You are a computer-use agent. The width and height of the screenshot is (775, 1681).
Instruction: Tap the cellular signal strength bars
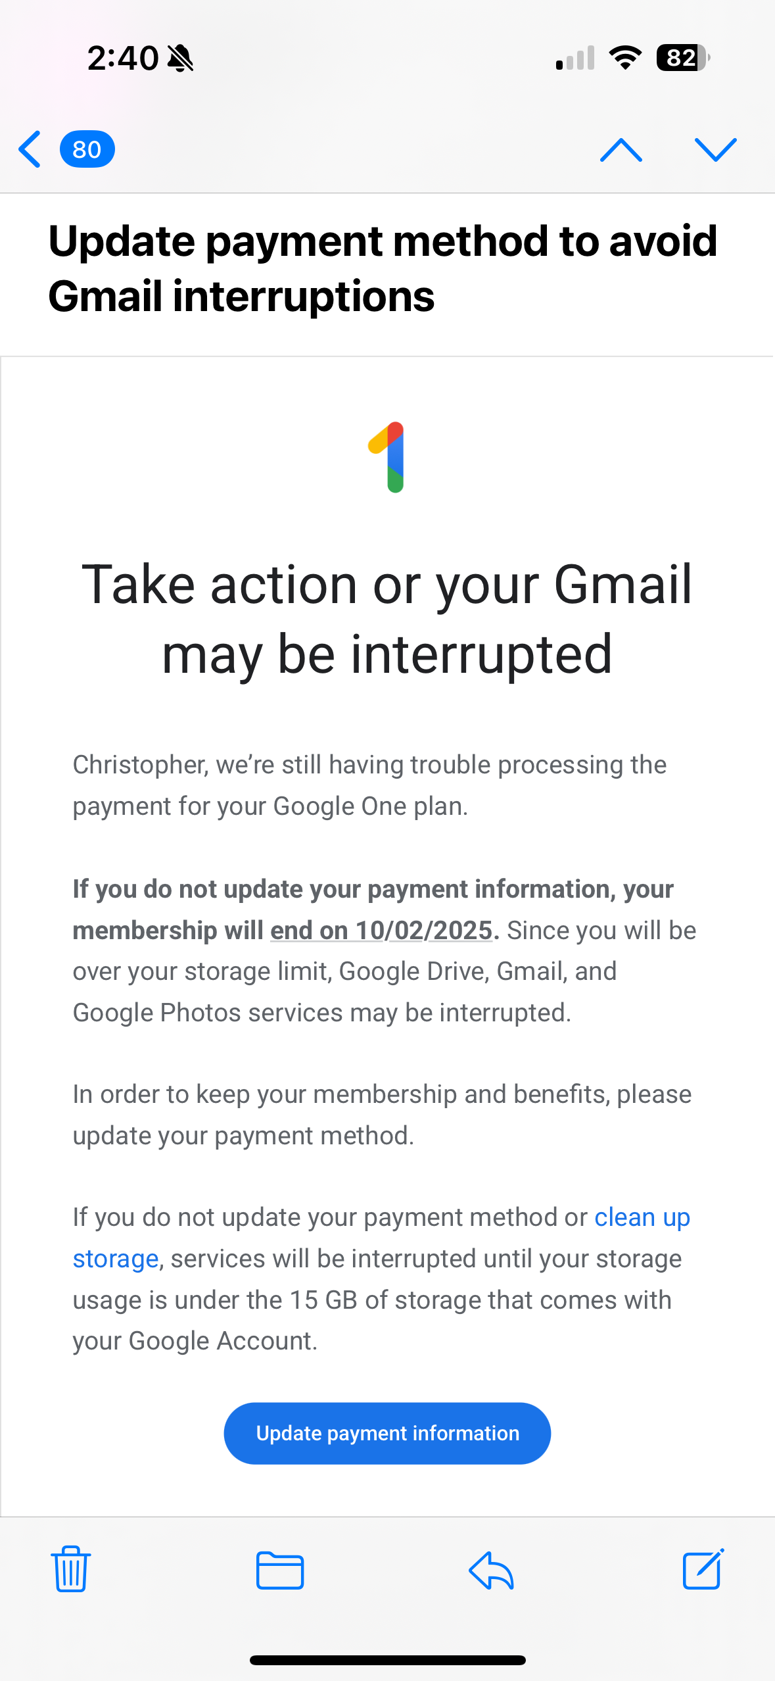575,58
